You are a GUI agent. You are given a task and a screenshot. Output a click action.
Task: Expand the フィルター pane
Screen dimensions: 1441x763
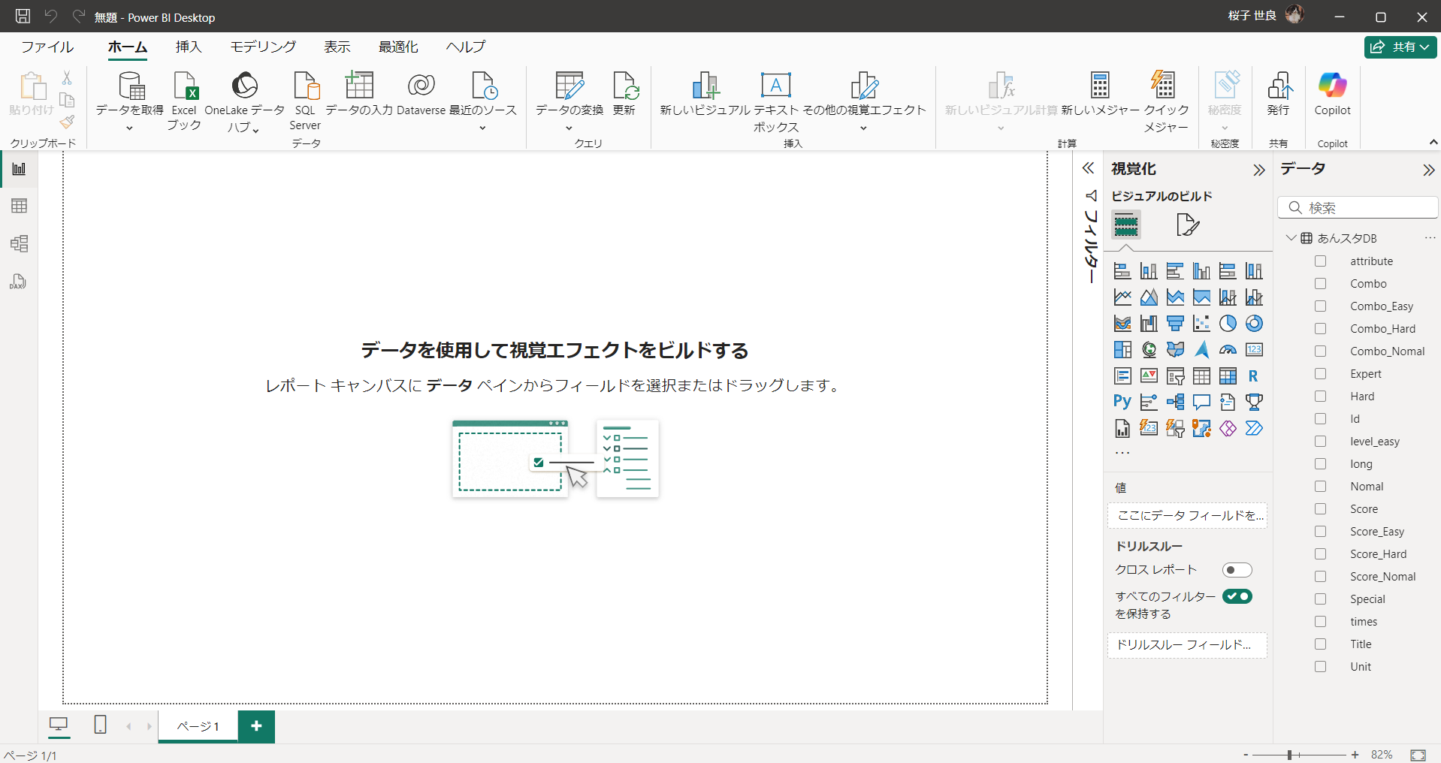pyautogui.click(x=1088, y=168)
